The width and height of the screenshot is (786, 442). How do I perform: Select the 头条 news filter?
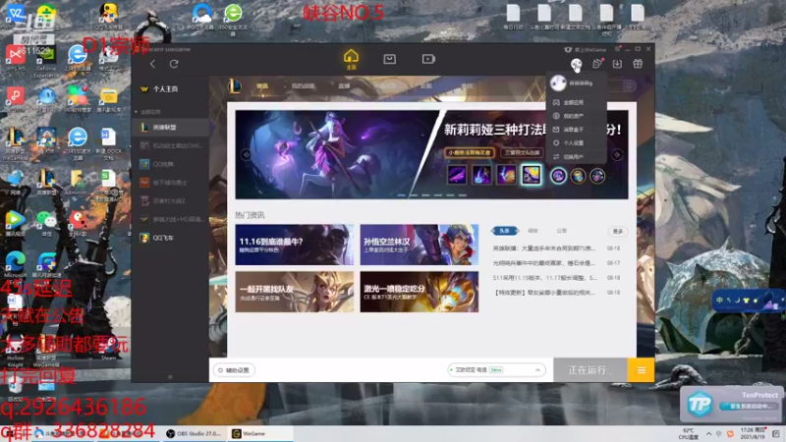tap(504, 231)
